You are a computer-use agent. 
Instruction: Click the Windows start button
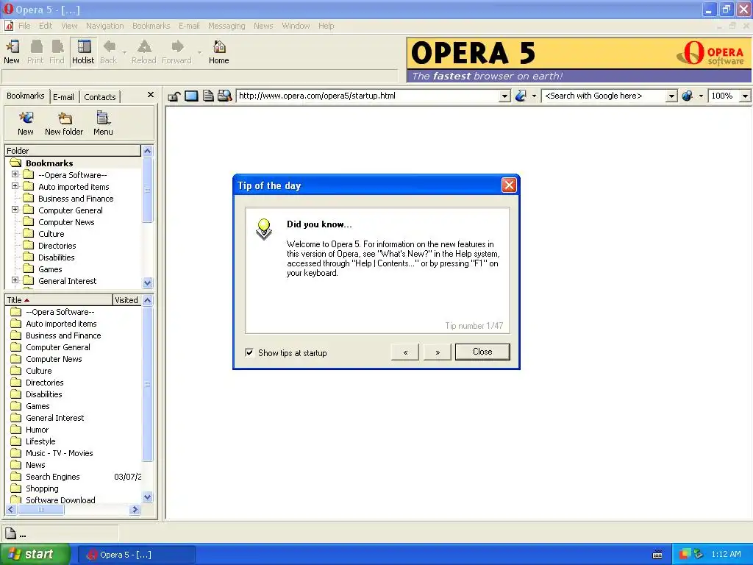coord(35,555)
